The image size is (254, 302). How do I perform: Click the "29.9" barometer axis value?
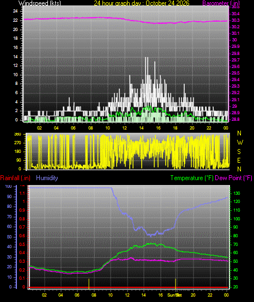tap(235, 46)
